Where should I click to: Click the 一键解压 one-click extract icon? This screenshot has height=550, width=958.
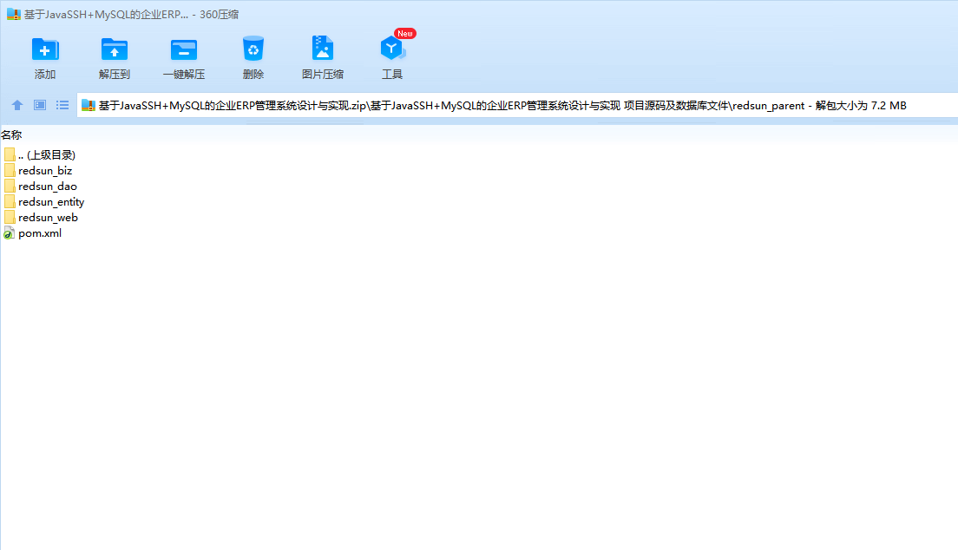(x=183, y=49)
